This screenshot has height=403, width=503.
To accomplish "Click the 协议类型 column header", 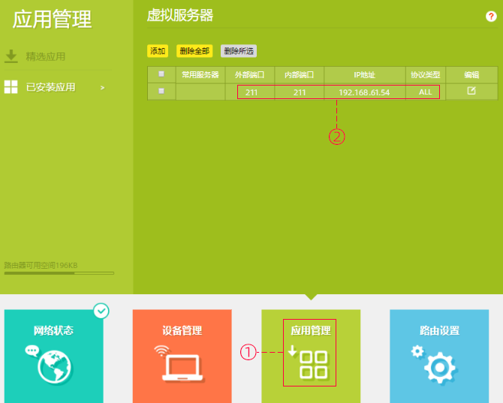I will (x=425, y=74).
